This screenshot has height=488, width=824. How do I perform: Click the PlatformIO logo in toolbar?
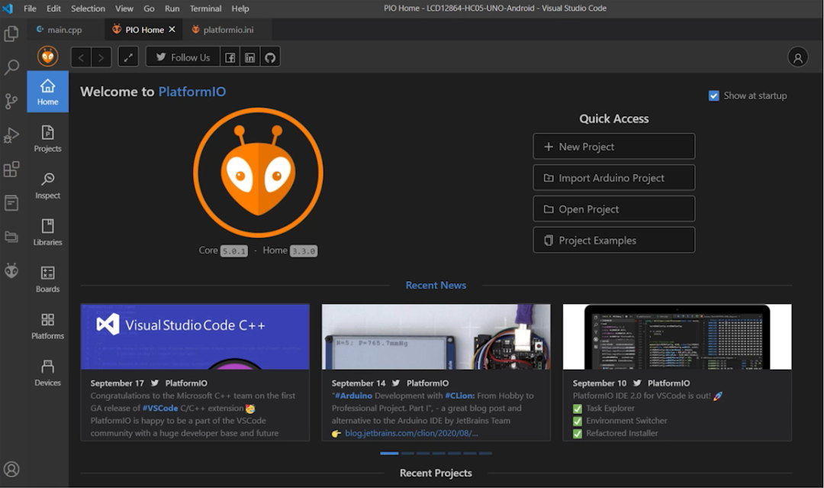coord(48,57)
